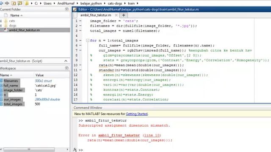Click the ambil_fitur_tekstur.m file icon
This screenshot has width=271, height=152.
point(6,30)
